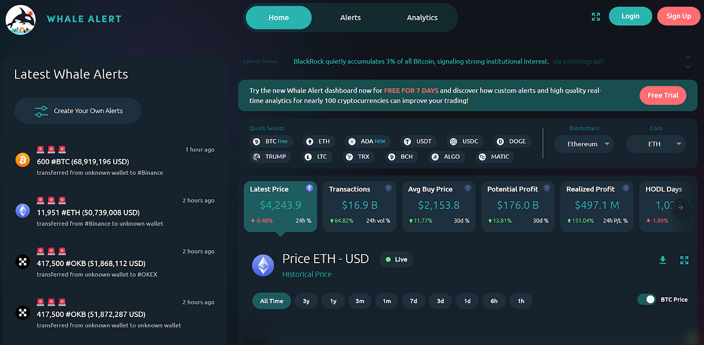Image resolution: width=704 pixels, height=345 pixels.
Task: Select the 7d chart time range
Action: click(413, 300)
